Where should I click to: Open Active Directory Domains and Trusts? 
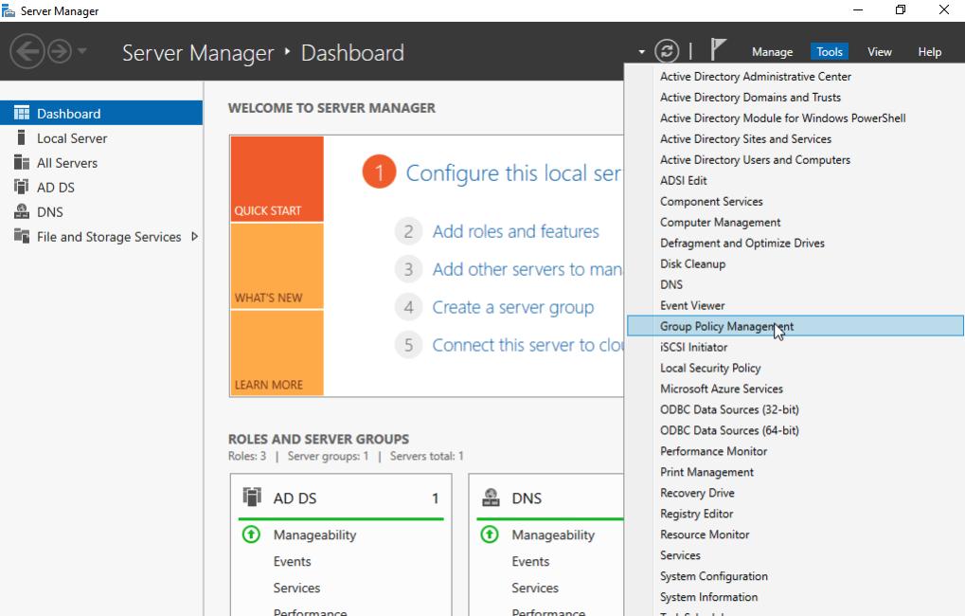795,98
